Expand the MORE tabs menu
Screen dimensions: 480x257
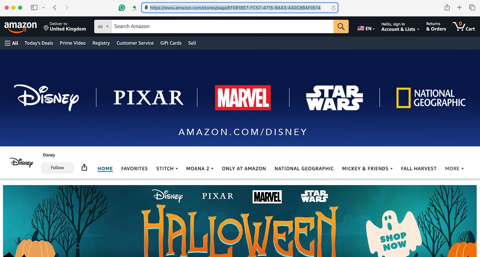coord(454,169)
